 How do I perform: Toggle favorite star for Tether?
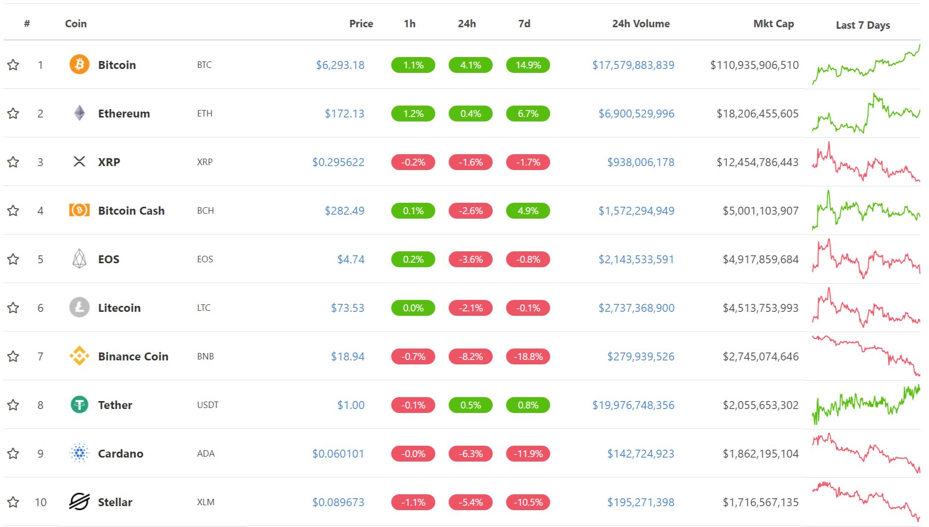(13, 405)
